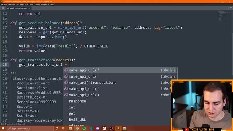Open the tab list dropdown arrow
233x131 pixels.
click(231, 8)
